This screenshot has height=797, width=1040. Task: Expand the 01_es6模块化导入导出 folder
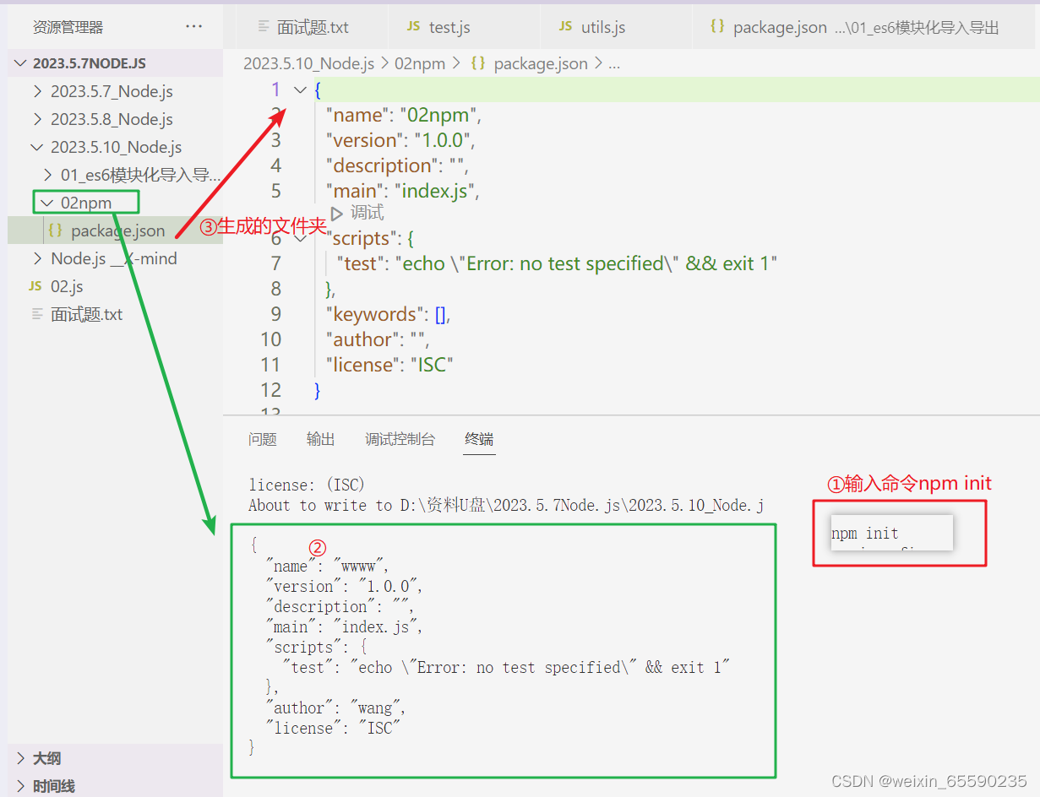(x=48, y=175)
